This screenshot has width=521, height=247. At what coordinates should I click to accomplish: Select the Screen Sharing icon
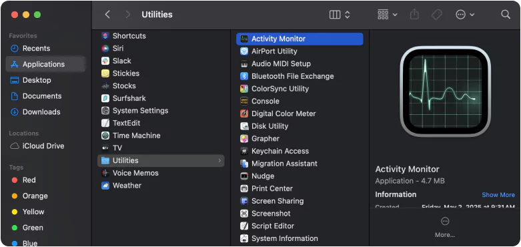(x=244, y=201)
